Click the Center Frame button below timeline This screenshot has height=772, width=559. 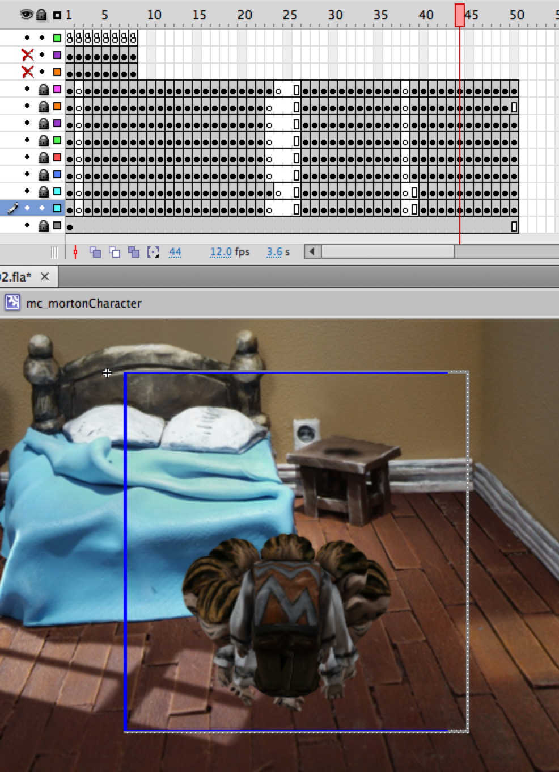click(x=75, y=252)
